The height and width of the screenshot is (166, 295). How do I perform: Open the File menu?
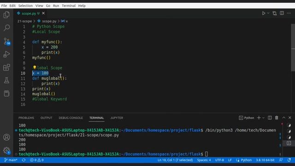[4, 6]
